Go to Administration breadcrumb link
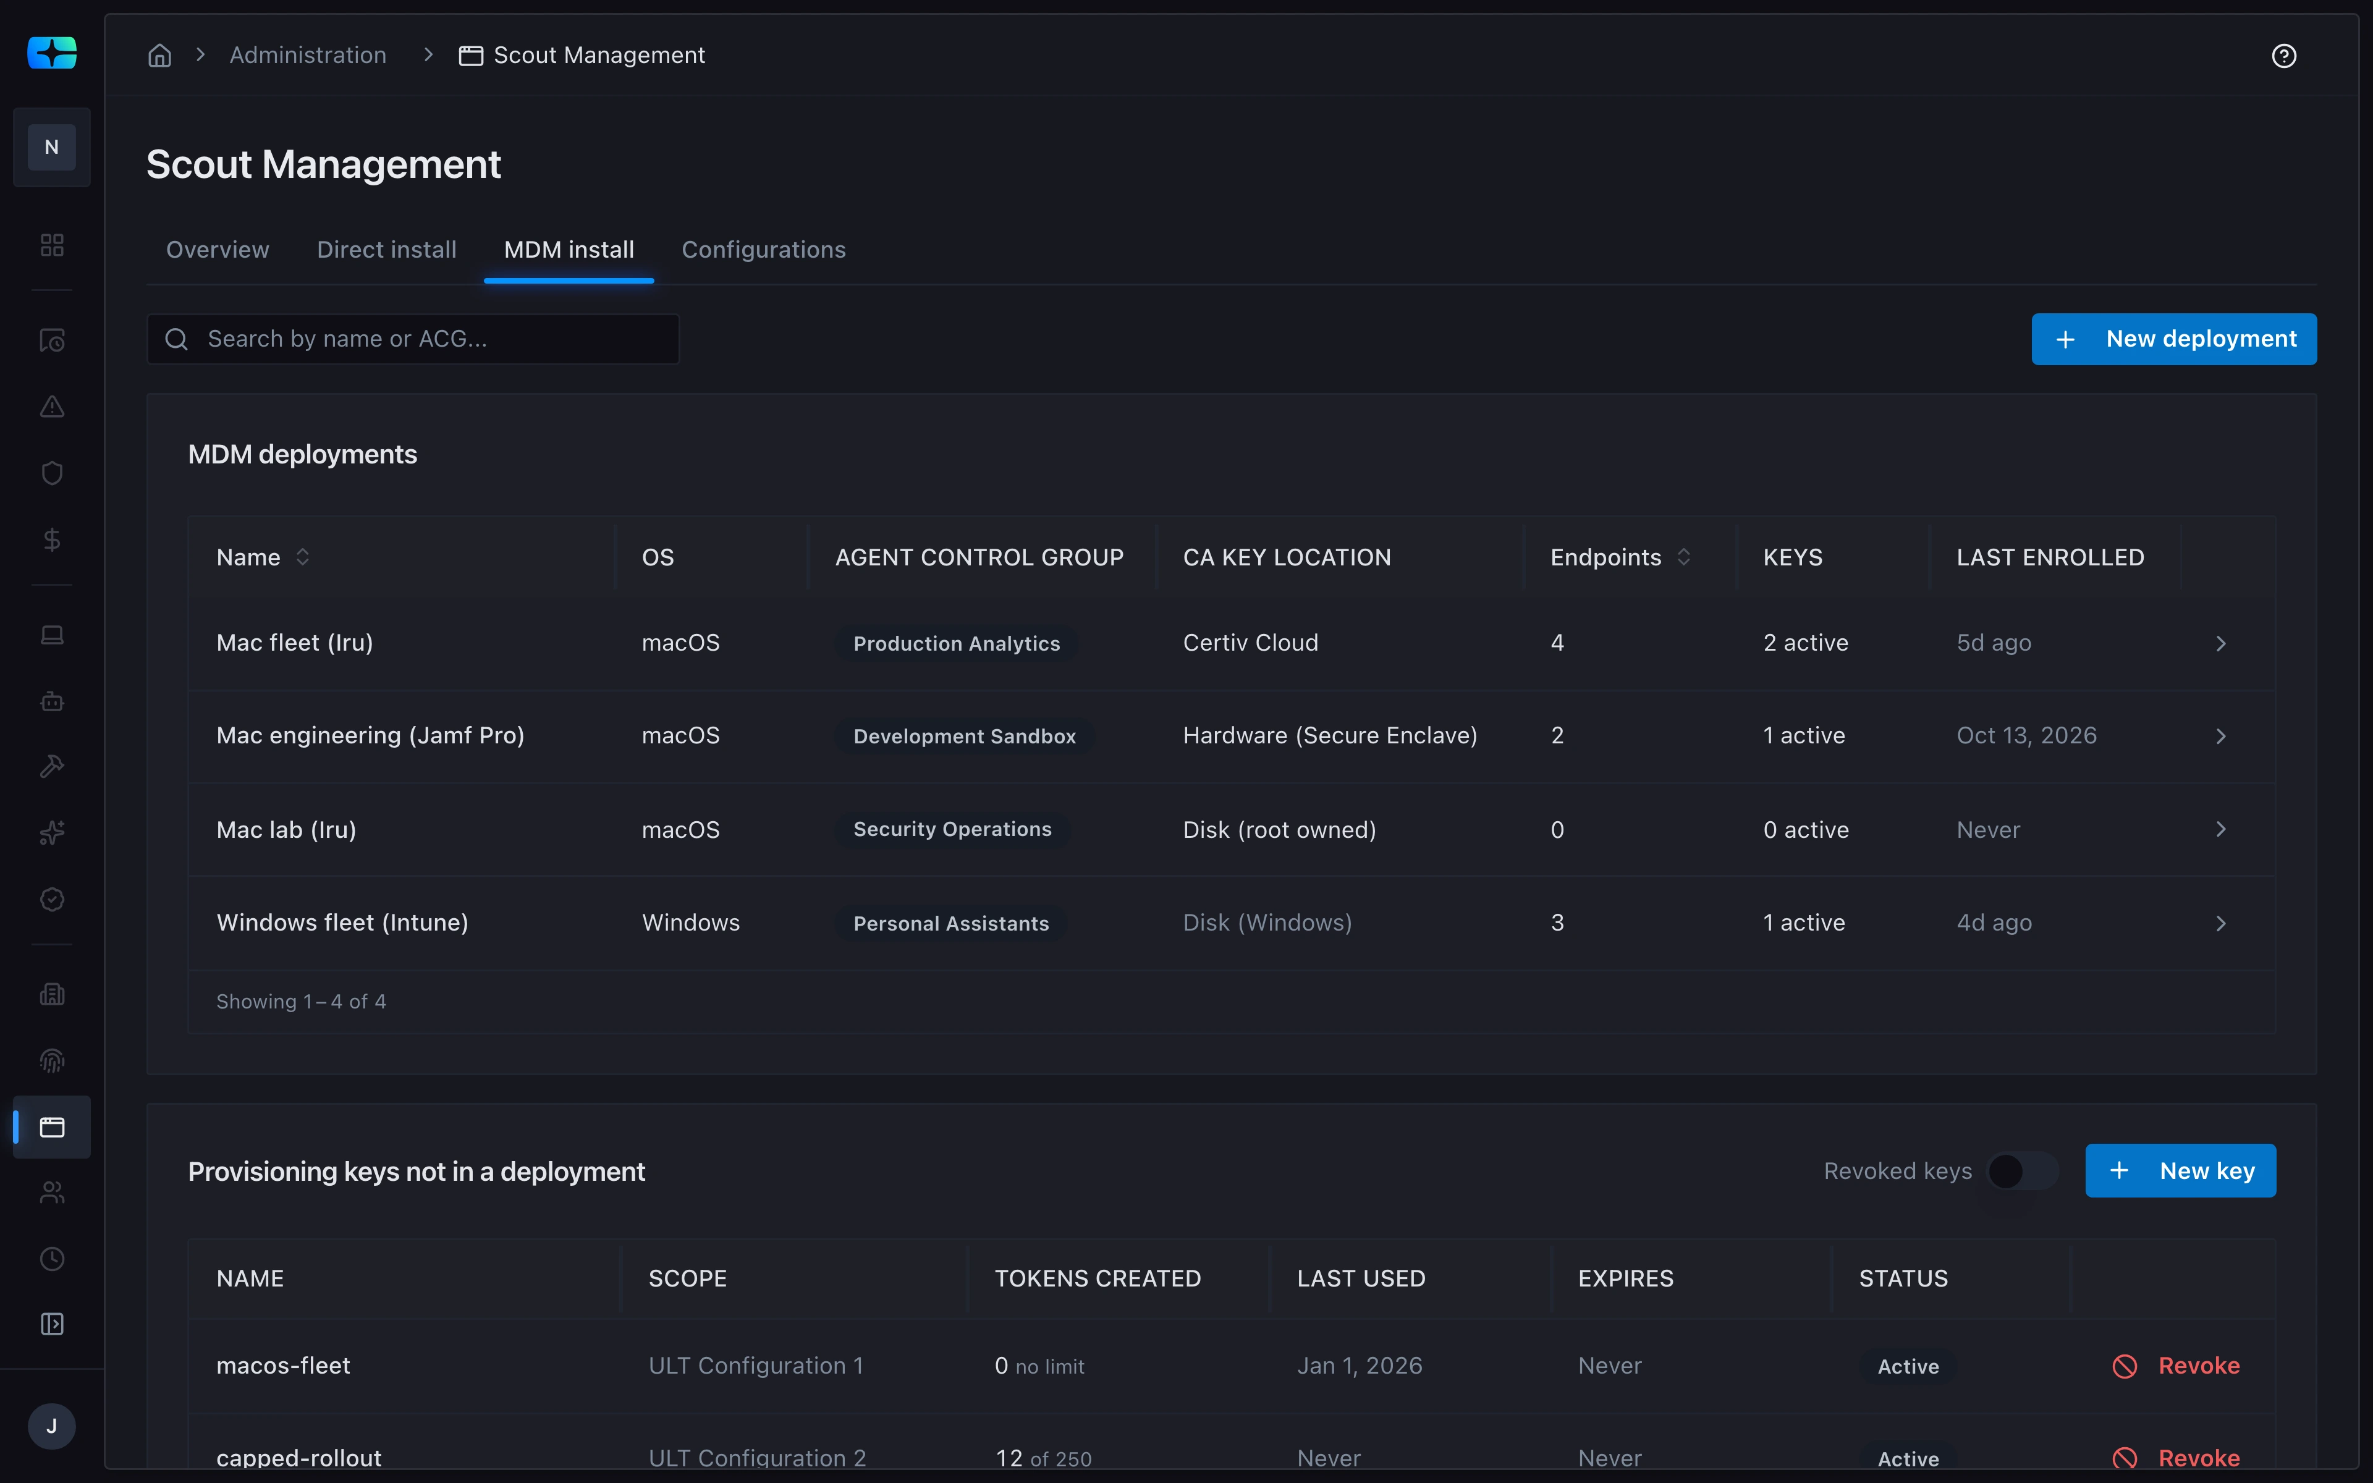 coord(308,56)
